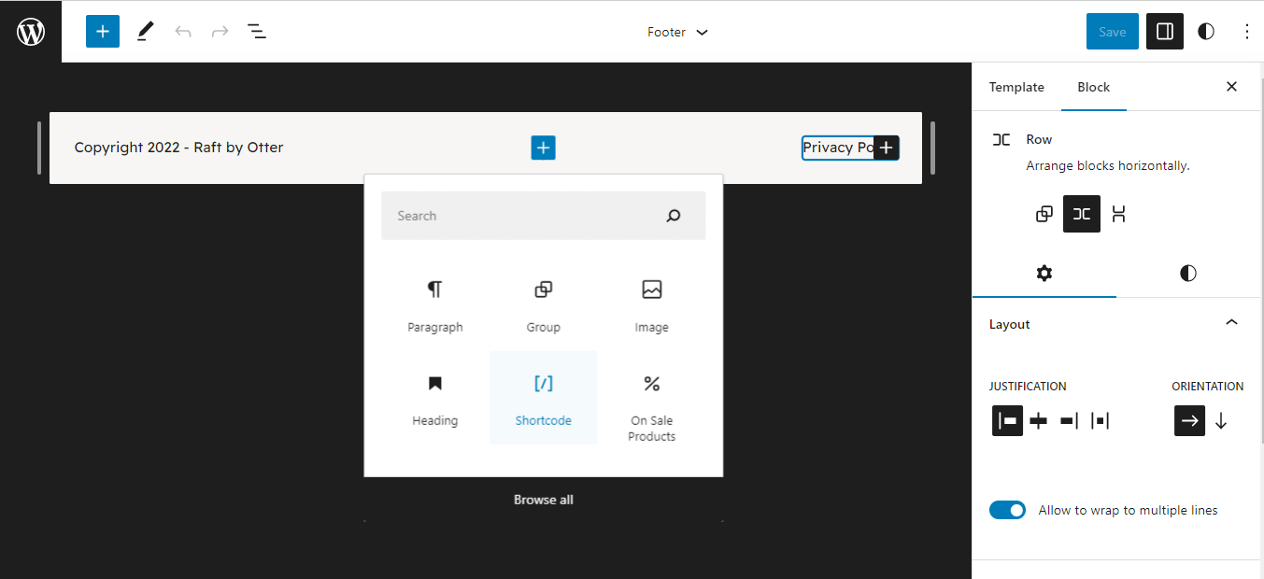
Task: Open the block inserter from the toolbar
Action: click(x=102, y=31)
